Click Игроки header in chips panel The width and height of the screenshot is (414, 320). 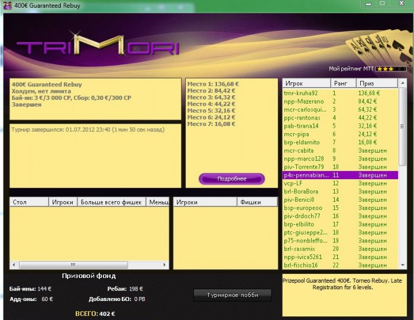[205, 202]
